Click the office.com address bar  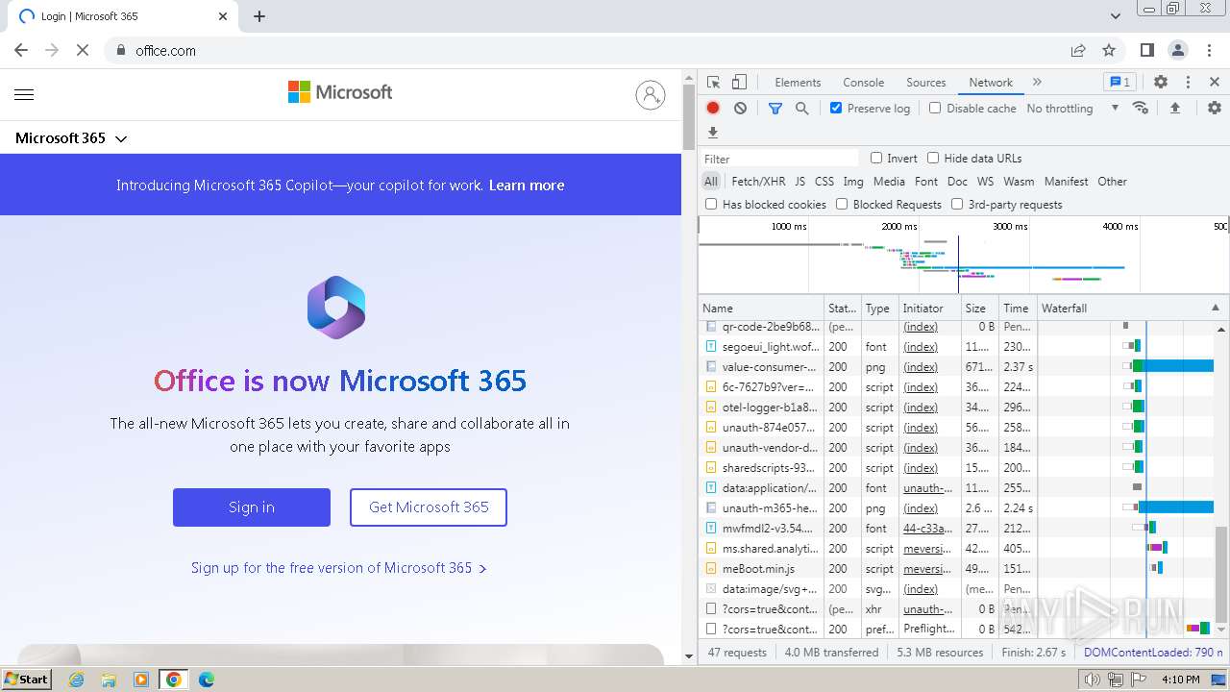pyautogui.click(x=596, y=50)
